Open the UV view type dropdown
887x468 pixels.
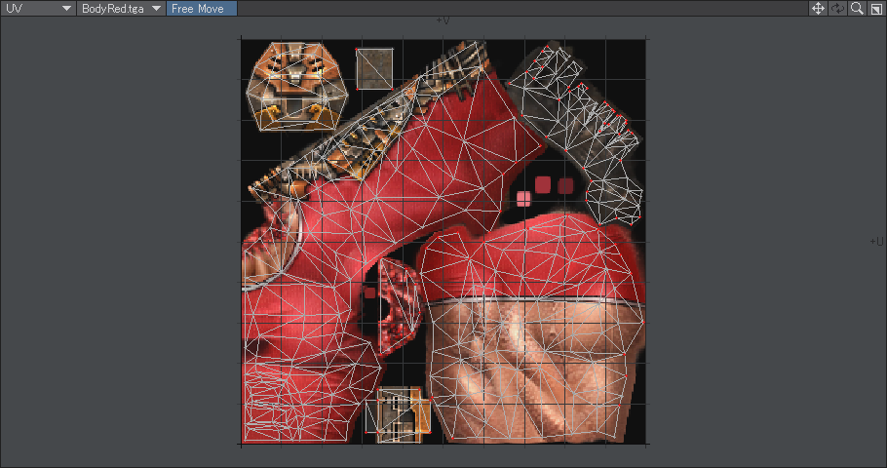click(x=38, y=9)
